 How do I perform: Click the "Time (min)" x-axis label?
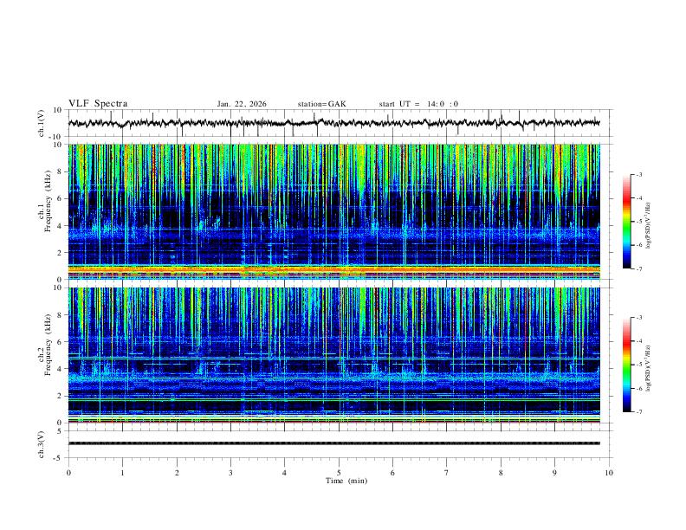coord(346,481)
